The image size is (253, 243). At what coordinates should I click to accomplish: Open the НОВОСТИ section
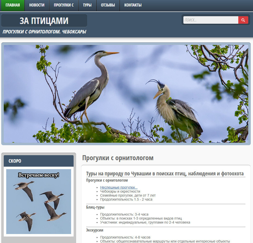point(37,5)
